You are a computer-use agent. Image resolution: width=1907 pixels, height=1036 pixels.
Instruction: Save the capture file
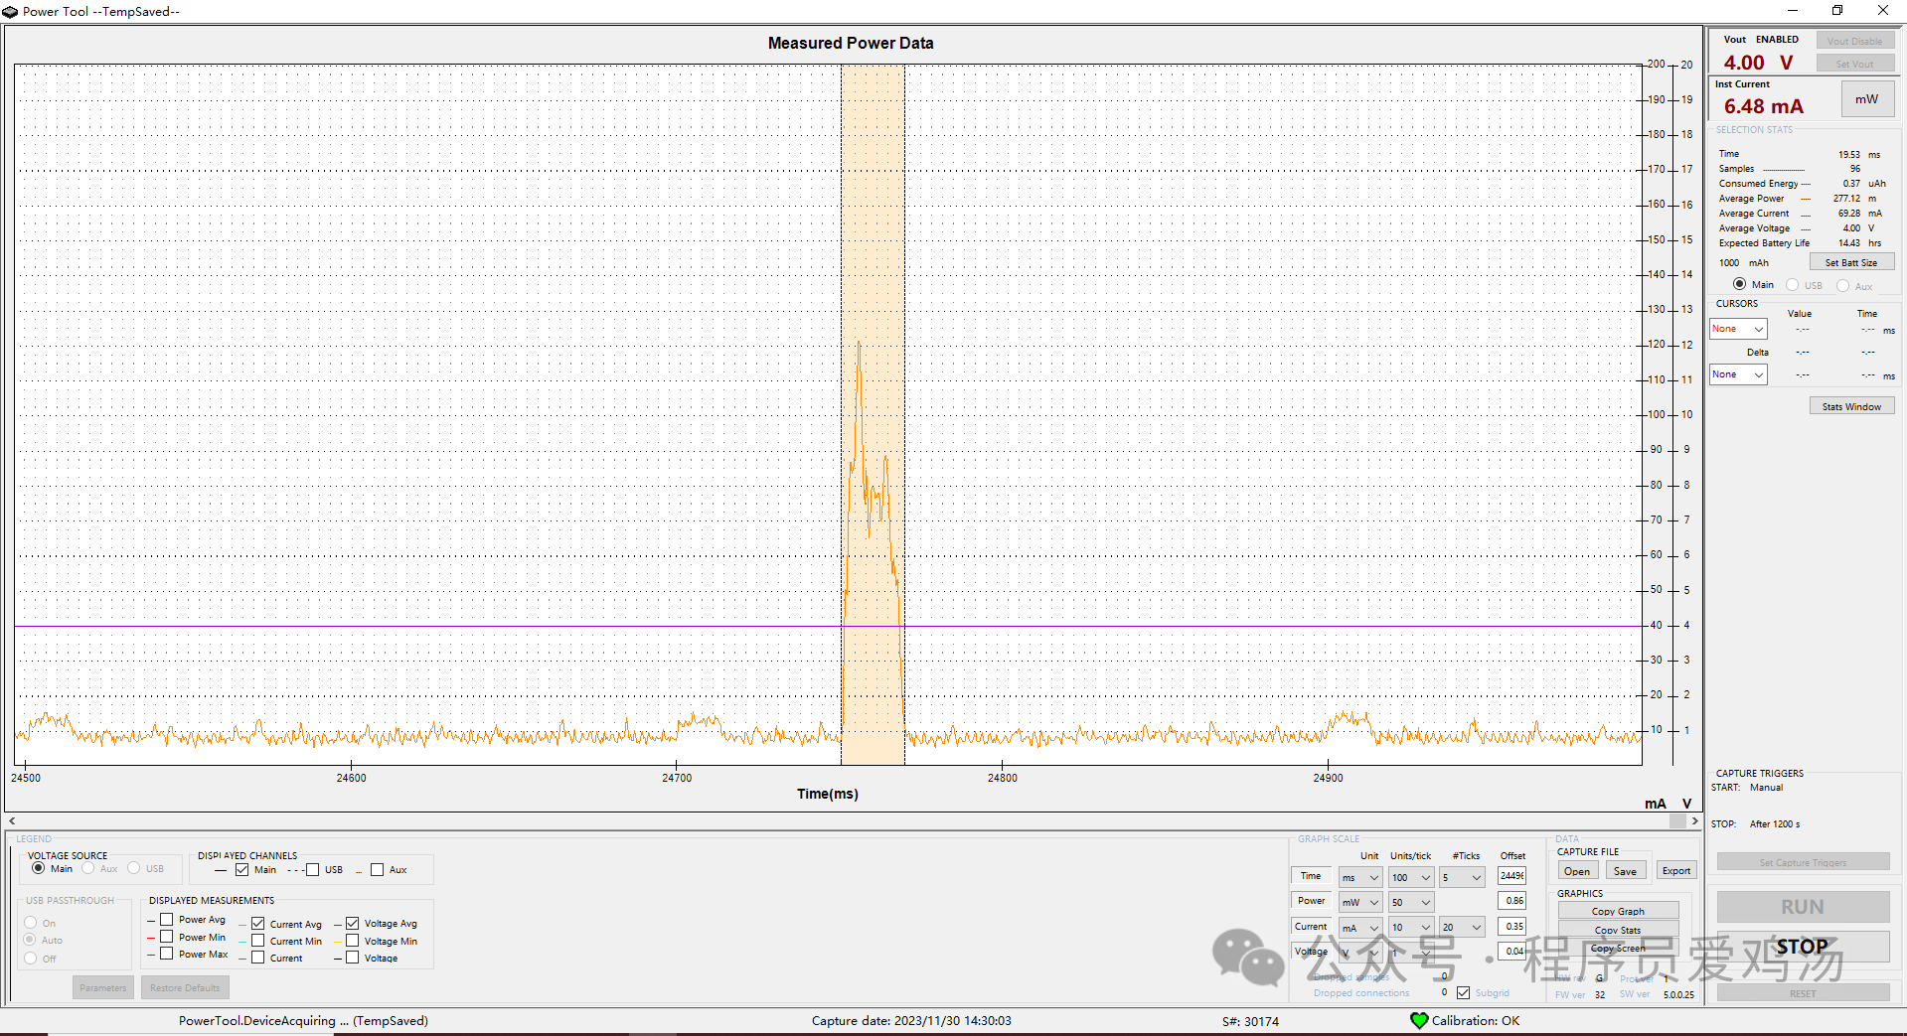click(x=1626, y=871)
